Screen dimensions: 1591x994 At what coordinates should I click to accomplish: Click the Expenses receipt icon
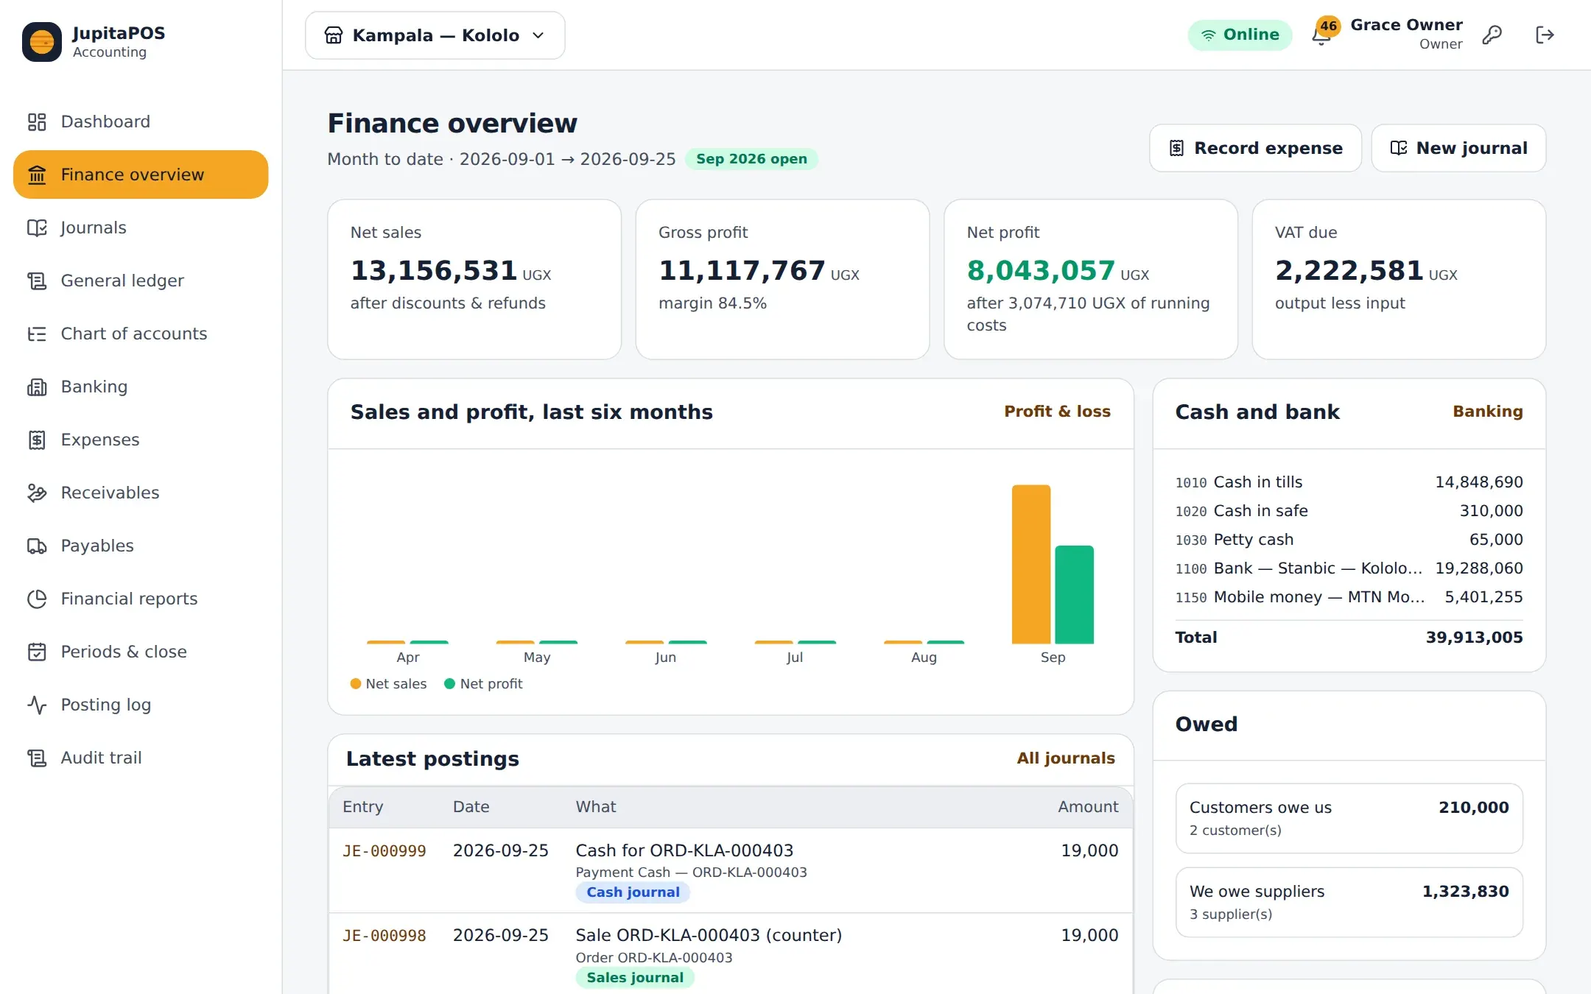tap(37, 440)
